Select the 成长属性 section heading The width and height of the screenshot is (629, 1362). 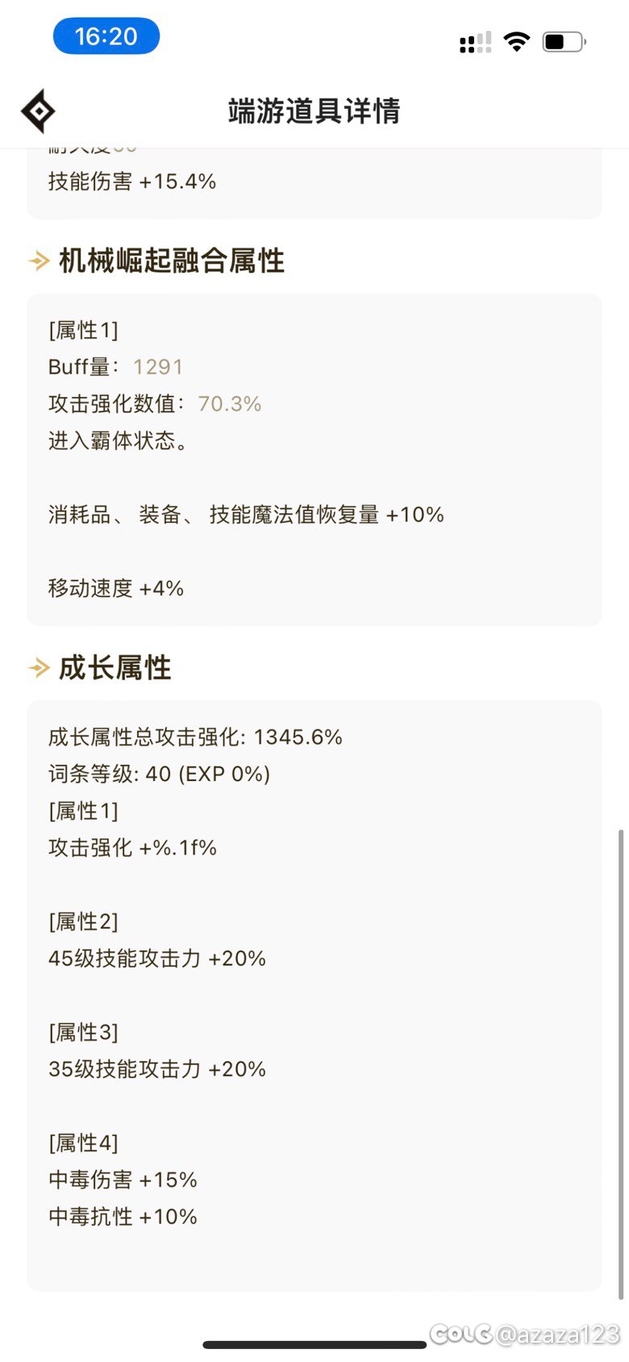click(x=115, y=668)
